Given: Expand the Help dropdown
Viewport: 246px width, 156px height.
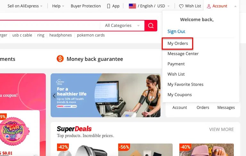Looking at the screenshot, I should (x=58, y=6).
